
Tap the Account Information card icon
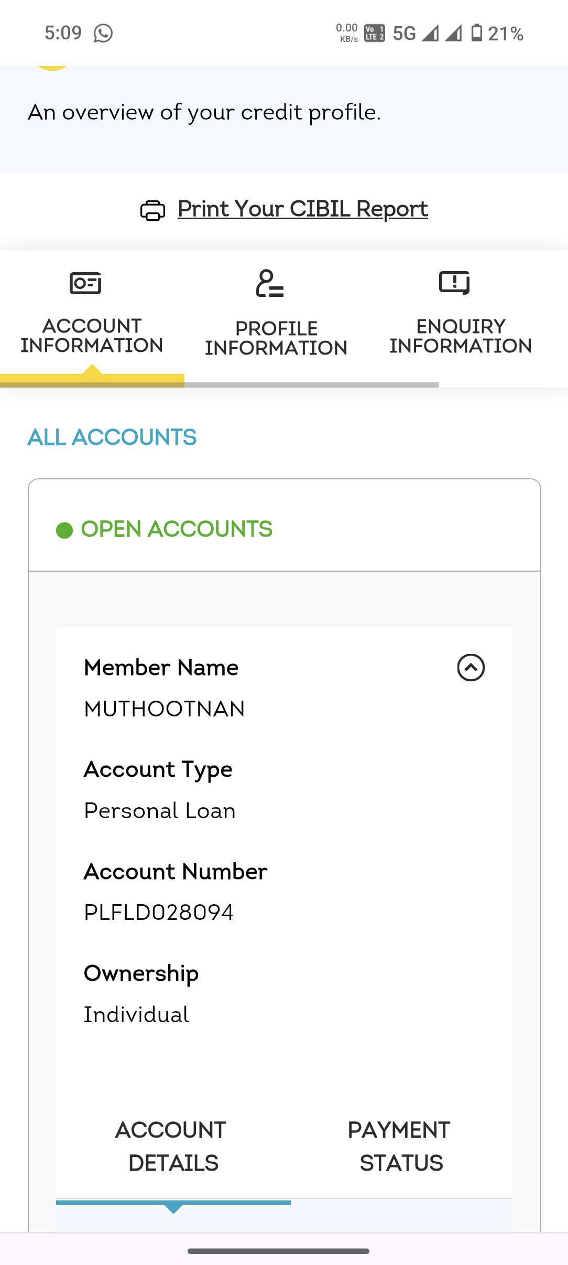[x=85, y=283]
